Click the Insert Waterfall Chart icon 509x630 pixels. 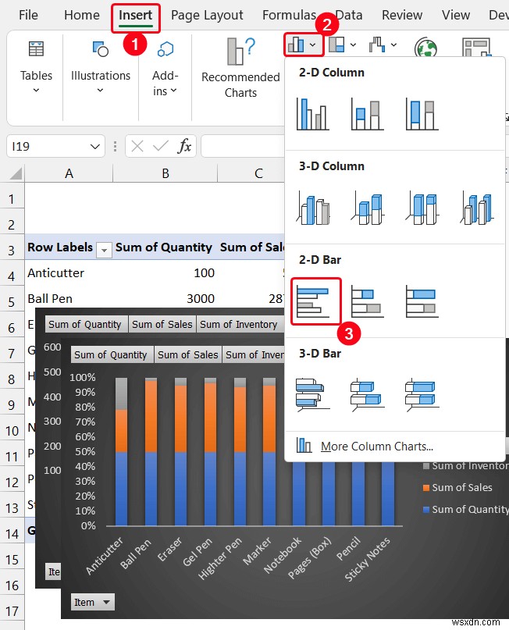(377, 44)
